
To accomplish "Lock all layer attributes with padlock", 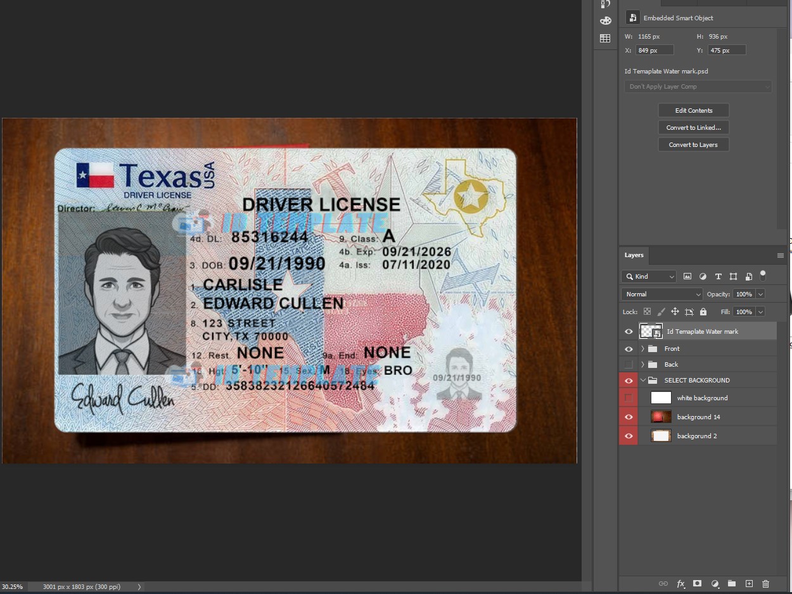I will [703, 312].
